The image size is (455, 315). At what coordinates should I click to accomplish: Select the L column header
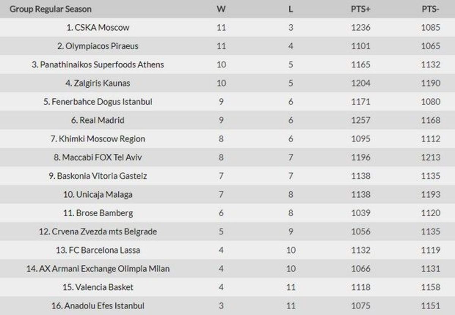[x=290, y=9]
